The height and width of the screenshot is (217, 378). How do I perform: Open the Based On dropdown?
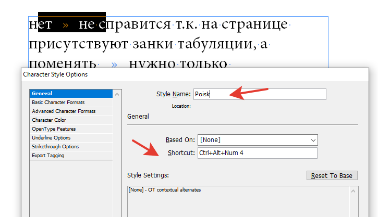pos(258,140)
